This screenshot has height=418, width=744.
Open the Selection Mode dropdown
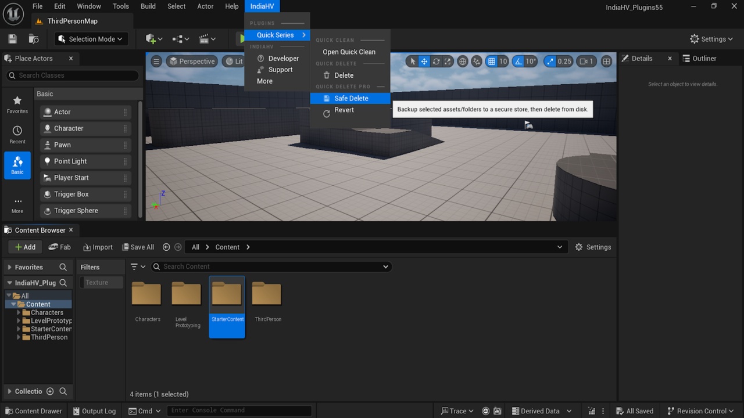pyautogui.click(x=92, y=39)
